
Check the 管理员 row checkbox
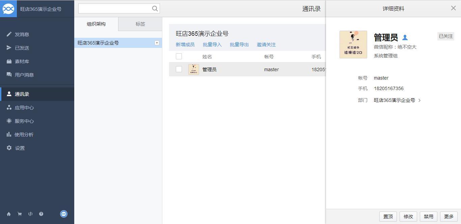pyautogui.click(x=179, y=69)
